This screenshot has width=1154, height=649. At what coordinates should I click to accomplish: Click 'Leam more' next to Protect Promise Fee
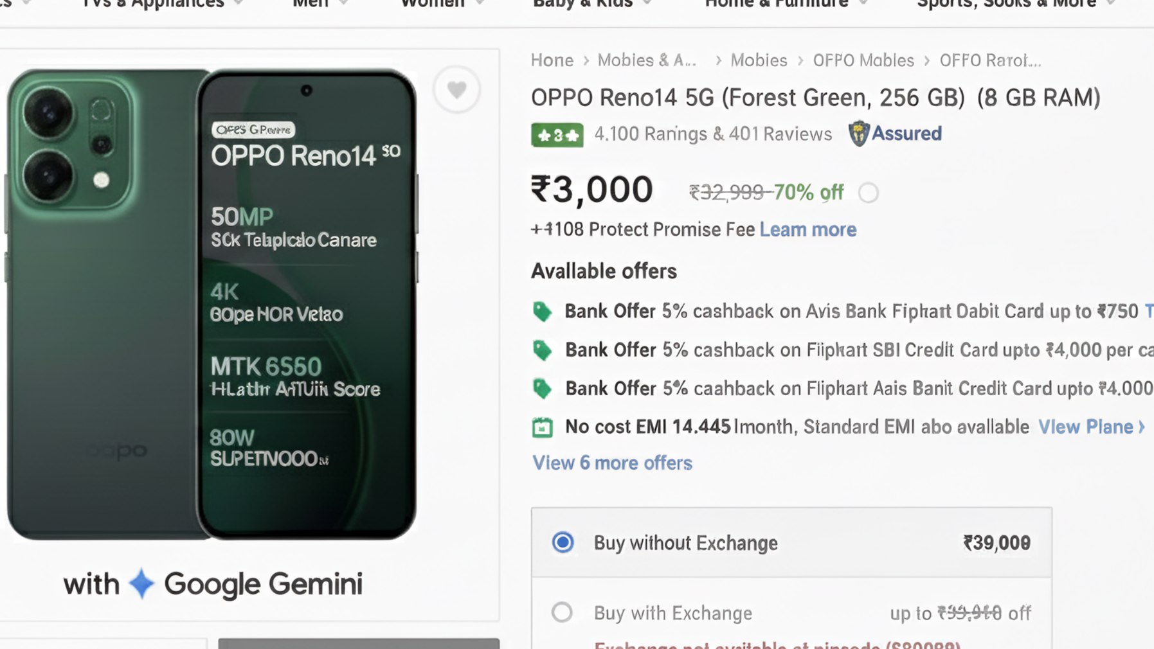pos(808,229)
